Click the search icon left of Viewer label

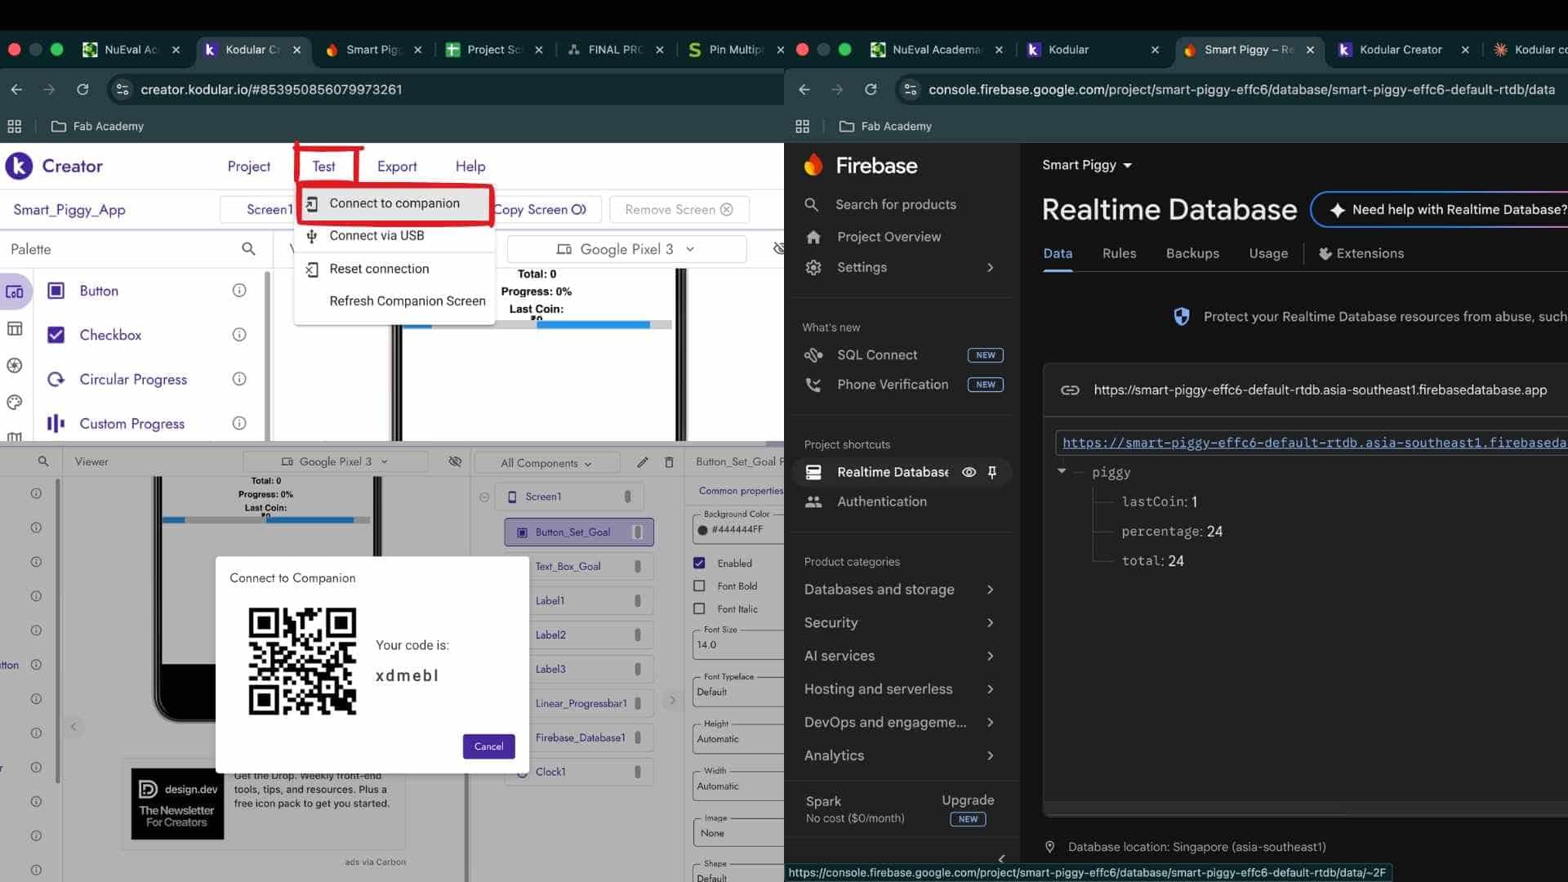[x=43, y=461]
